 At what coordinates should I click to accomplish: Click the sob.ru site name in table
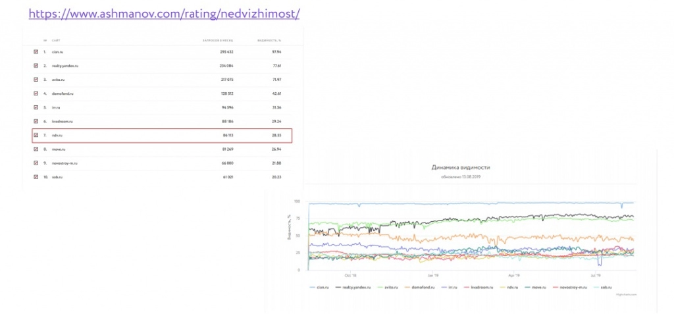(x=57, y=177)
